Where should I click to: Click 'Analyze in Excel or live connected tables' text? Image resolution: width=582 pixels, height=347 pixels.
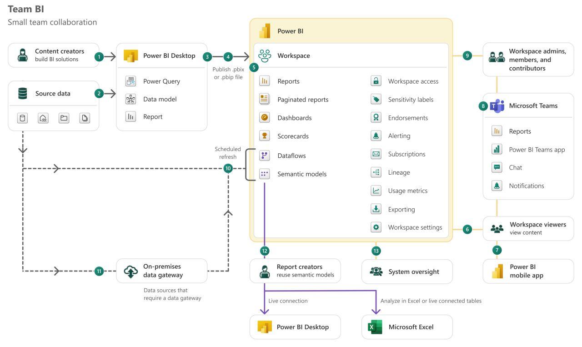(431, 301)
